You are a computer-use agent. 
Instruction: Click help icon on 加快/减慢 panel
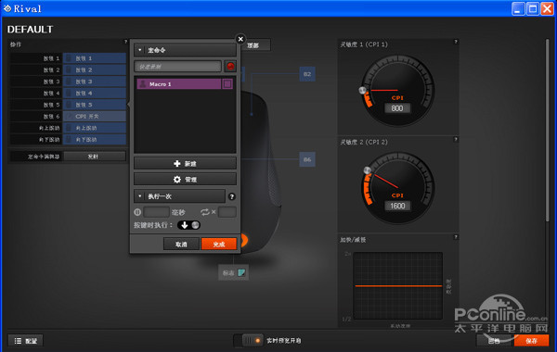pyautogui.click(x=456, y=237)
